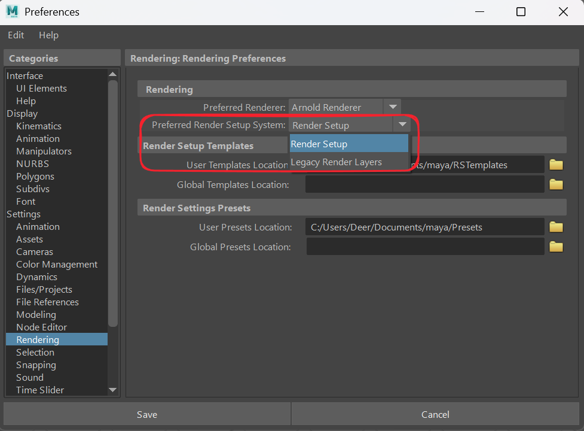The width and height of the screenshot is (584, 431).
Task: Click the categories list scroll-up arrow
Action: tap(113, 74)
